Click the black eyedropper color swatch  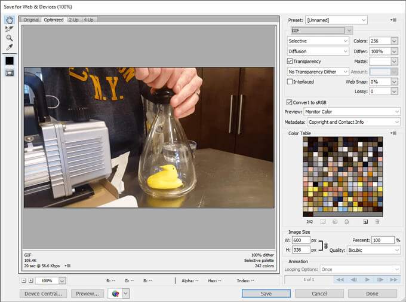10,60
